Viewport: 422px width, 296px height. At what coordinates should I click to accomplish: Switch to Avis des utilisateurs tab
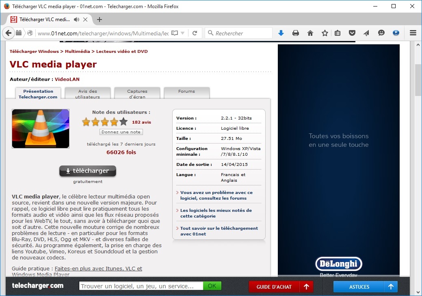(x=87, y=94)
